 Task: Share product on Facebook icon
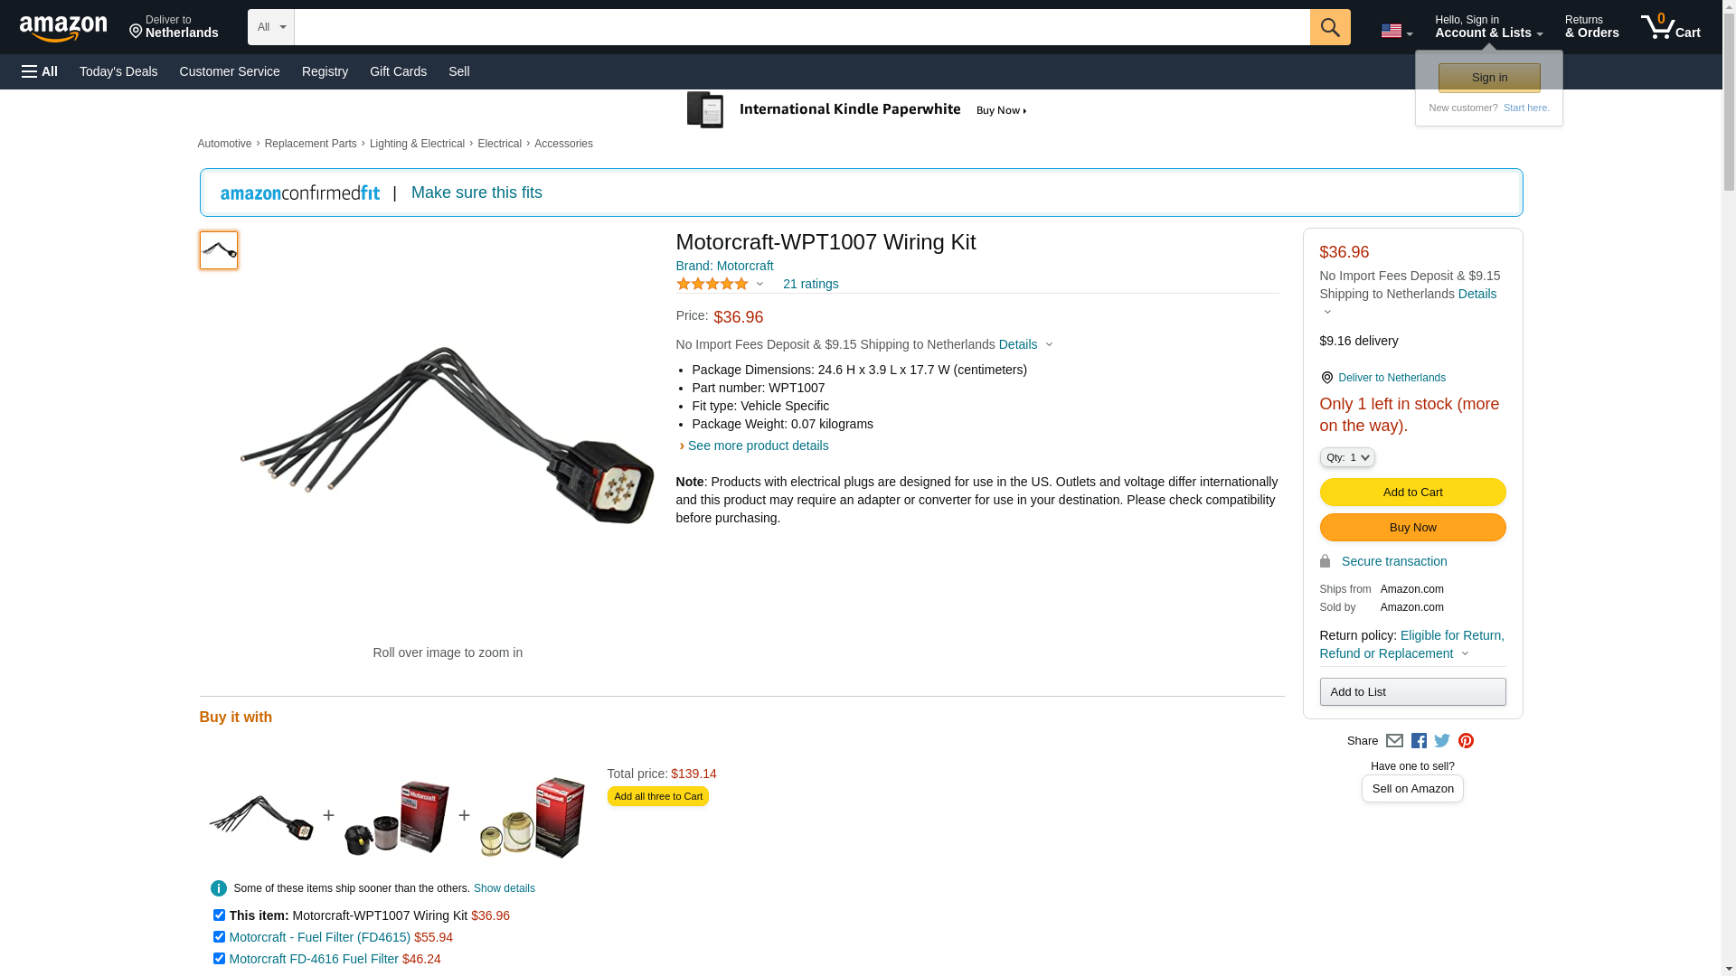1419,741
